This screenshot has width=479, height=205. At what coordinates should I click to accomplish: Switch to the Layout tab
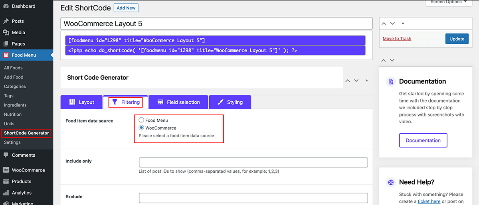click(x=81, y=102)
